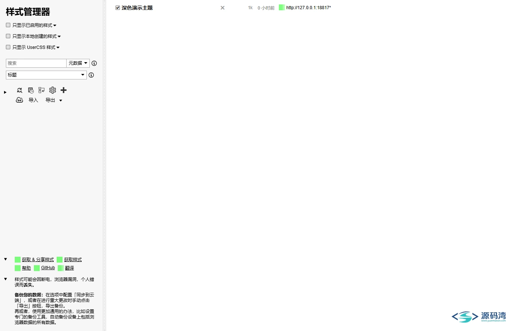Click the green favicon before http://127.0.0.1:18817*

[x=282, y=7]
